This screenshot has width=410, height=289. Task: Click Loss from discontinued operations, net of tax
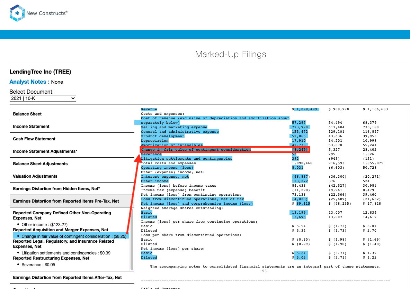click(192, 199)
